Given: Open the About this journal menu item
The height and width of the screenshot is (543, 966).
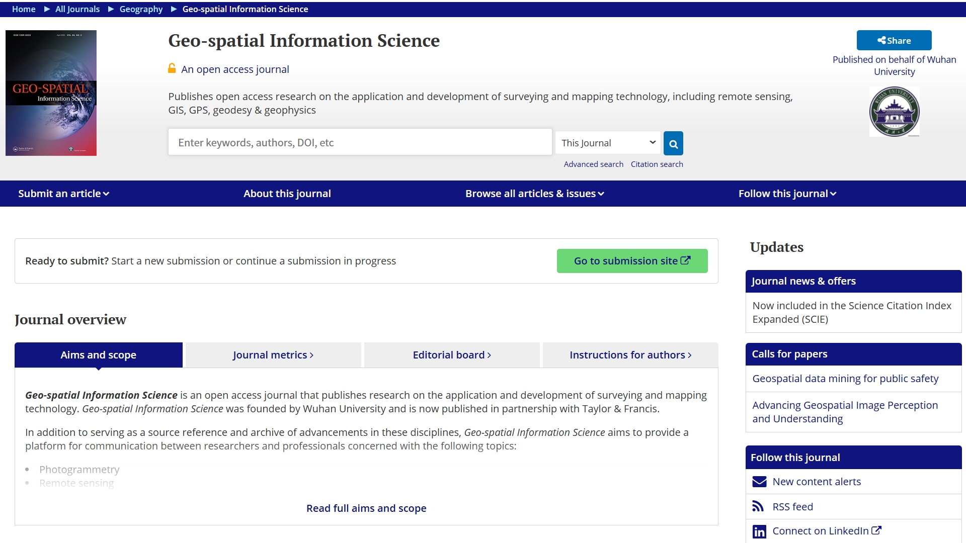Looking at the screenshot, I should [x=287, y=194].
